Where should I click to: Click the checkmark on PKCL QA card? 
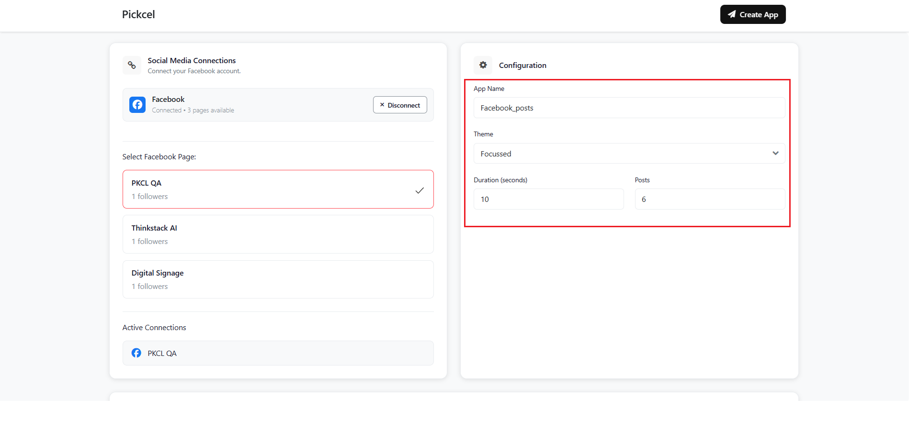420,190
